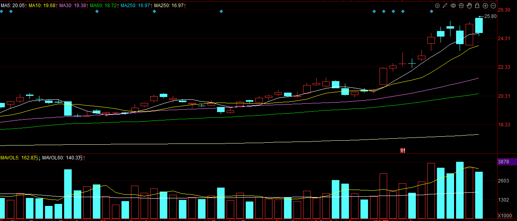Click the 26.30 price axis label

[x=504, y=10]
